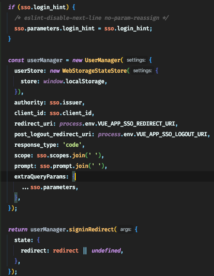Click the 'settings:' inlay hint after UserManager(
214x276 pixels.
point(136,60)
